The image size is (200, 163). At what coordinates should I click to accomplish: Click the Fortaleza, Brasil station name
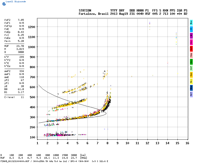pyautogui.click(x=93, y=14)
